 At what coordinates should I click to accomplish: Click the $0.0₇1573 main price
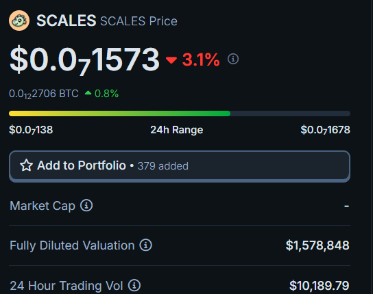pos(84,59)
